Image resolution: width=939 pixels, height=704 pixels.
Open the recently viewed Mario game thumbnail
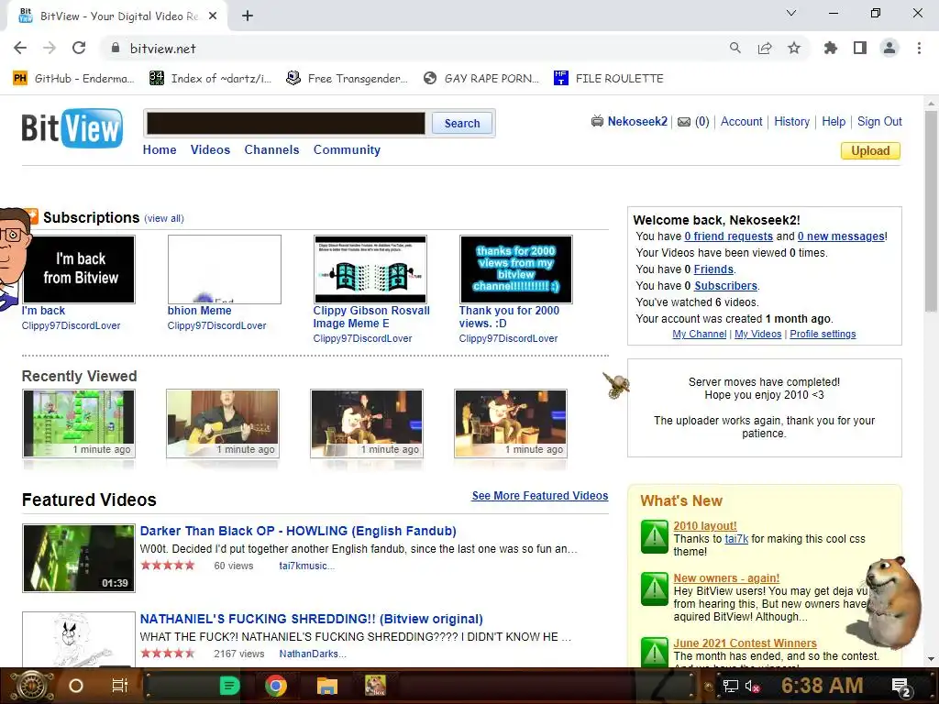click(79, 423)
